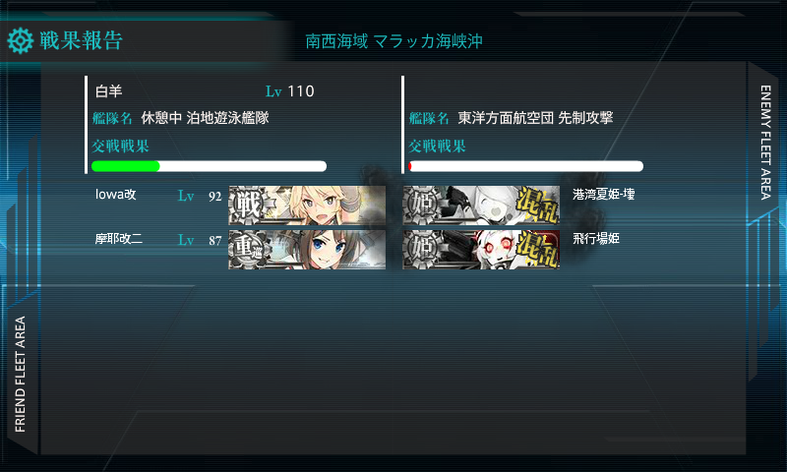Click the gear icon beside 戦果報告
This screenshot has height=472, width=787.
[20, 40]
